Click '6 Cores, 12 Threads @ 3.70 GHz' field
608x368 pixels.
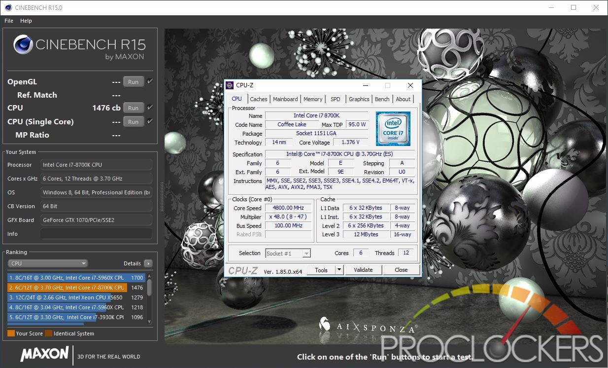(96, 179)
